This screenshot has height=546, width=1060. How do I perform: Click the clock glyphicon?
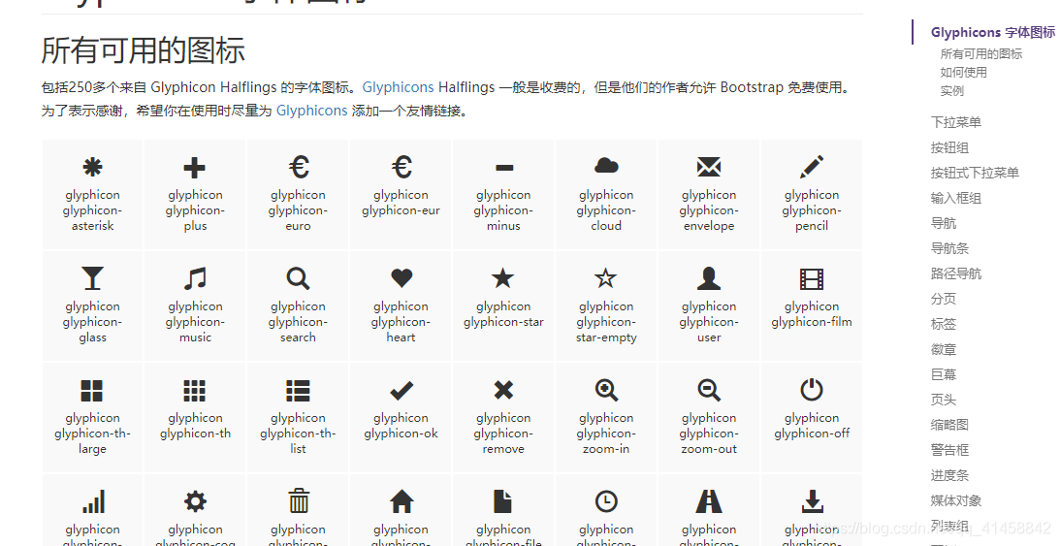click(x=606, y=501)
